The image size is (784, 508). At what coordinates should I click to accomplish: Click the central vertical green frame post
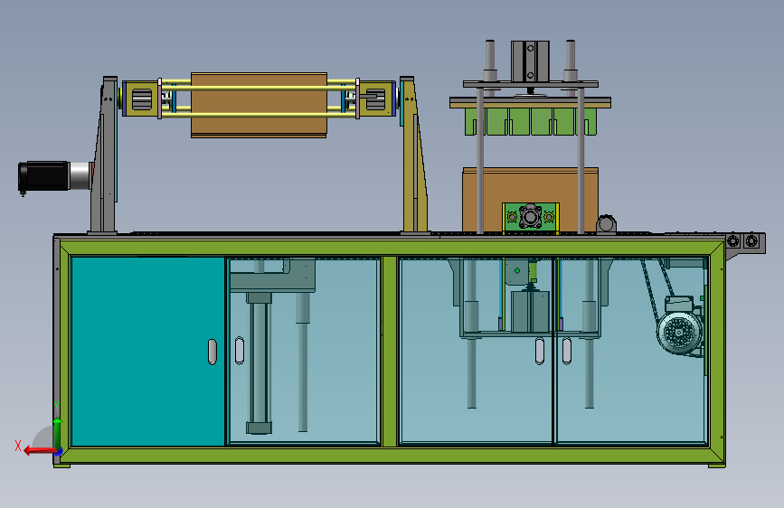click(x=390, y=351)
